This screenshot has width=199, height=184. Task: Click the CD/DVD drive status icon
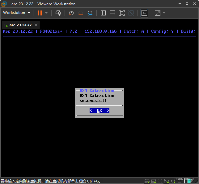[x=160, y=181]
